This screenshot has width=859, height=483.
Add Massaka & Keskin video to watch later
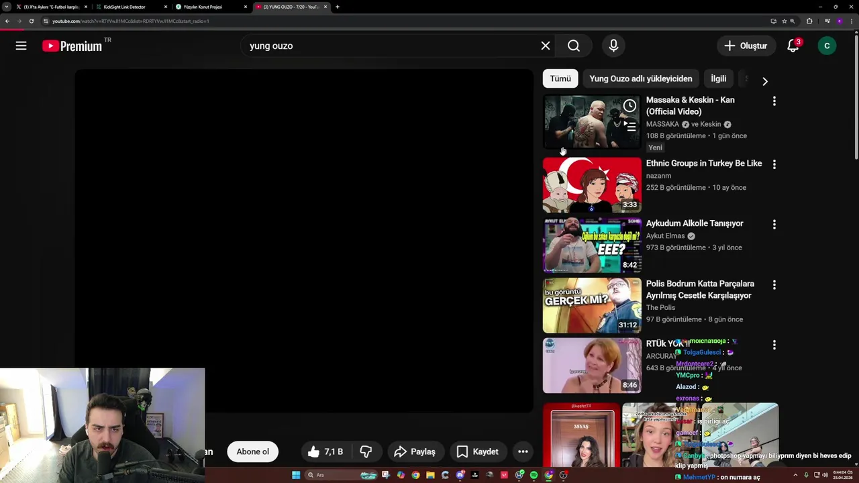click(629, 106)
